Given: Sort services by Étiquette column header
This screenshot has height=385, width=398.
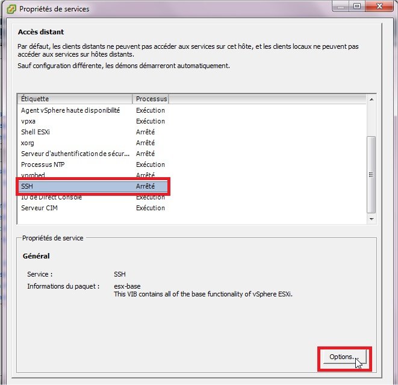Looking at the screenshot, I should [x=75, y=98].
